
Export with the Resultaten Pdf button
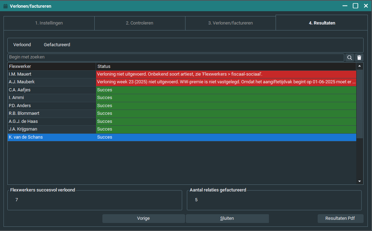(x=340, y=218)
